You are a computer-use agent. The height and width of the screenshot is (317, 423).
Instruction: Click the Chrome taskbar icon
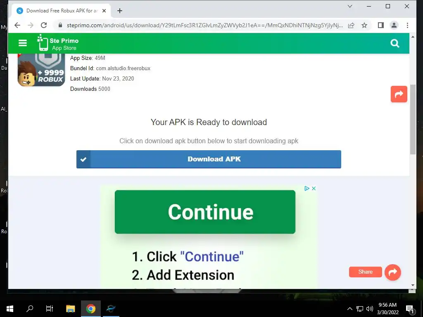coord(90,309)
